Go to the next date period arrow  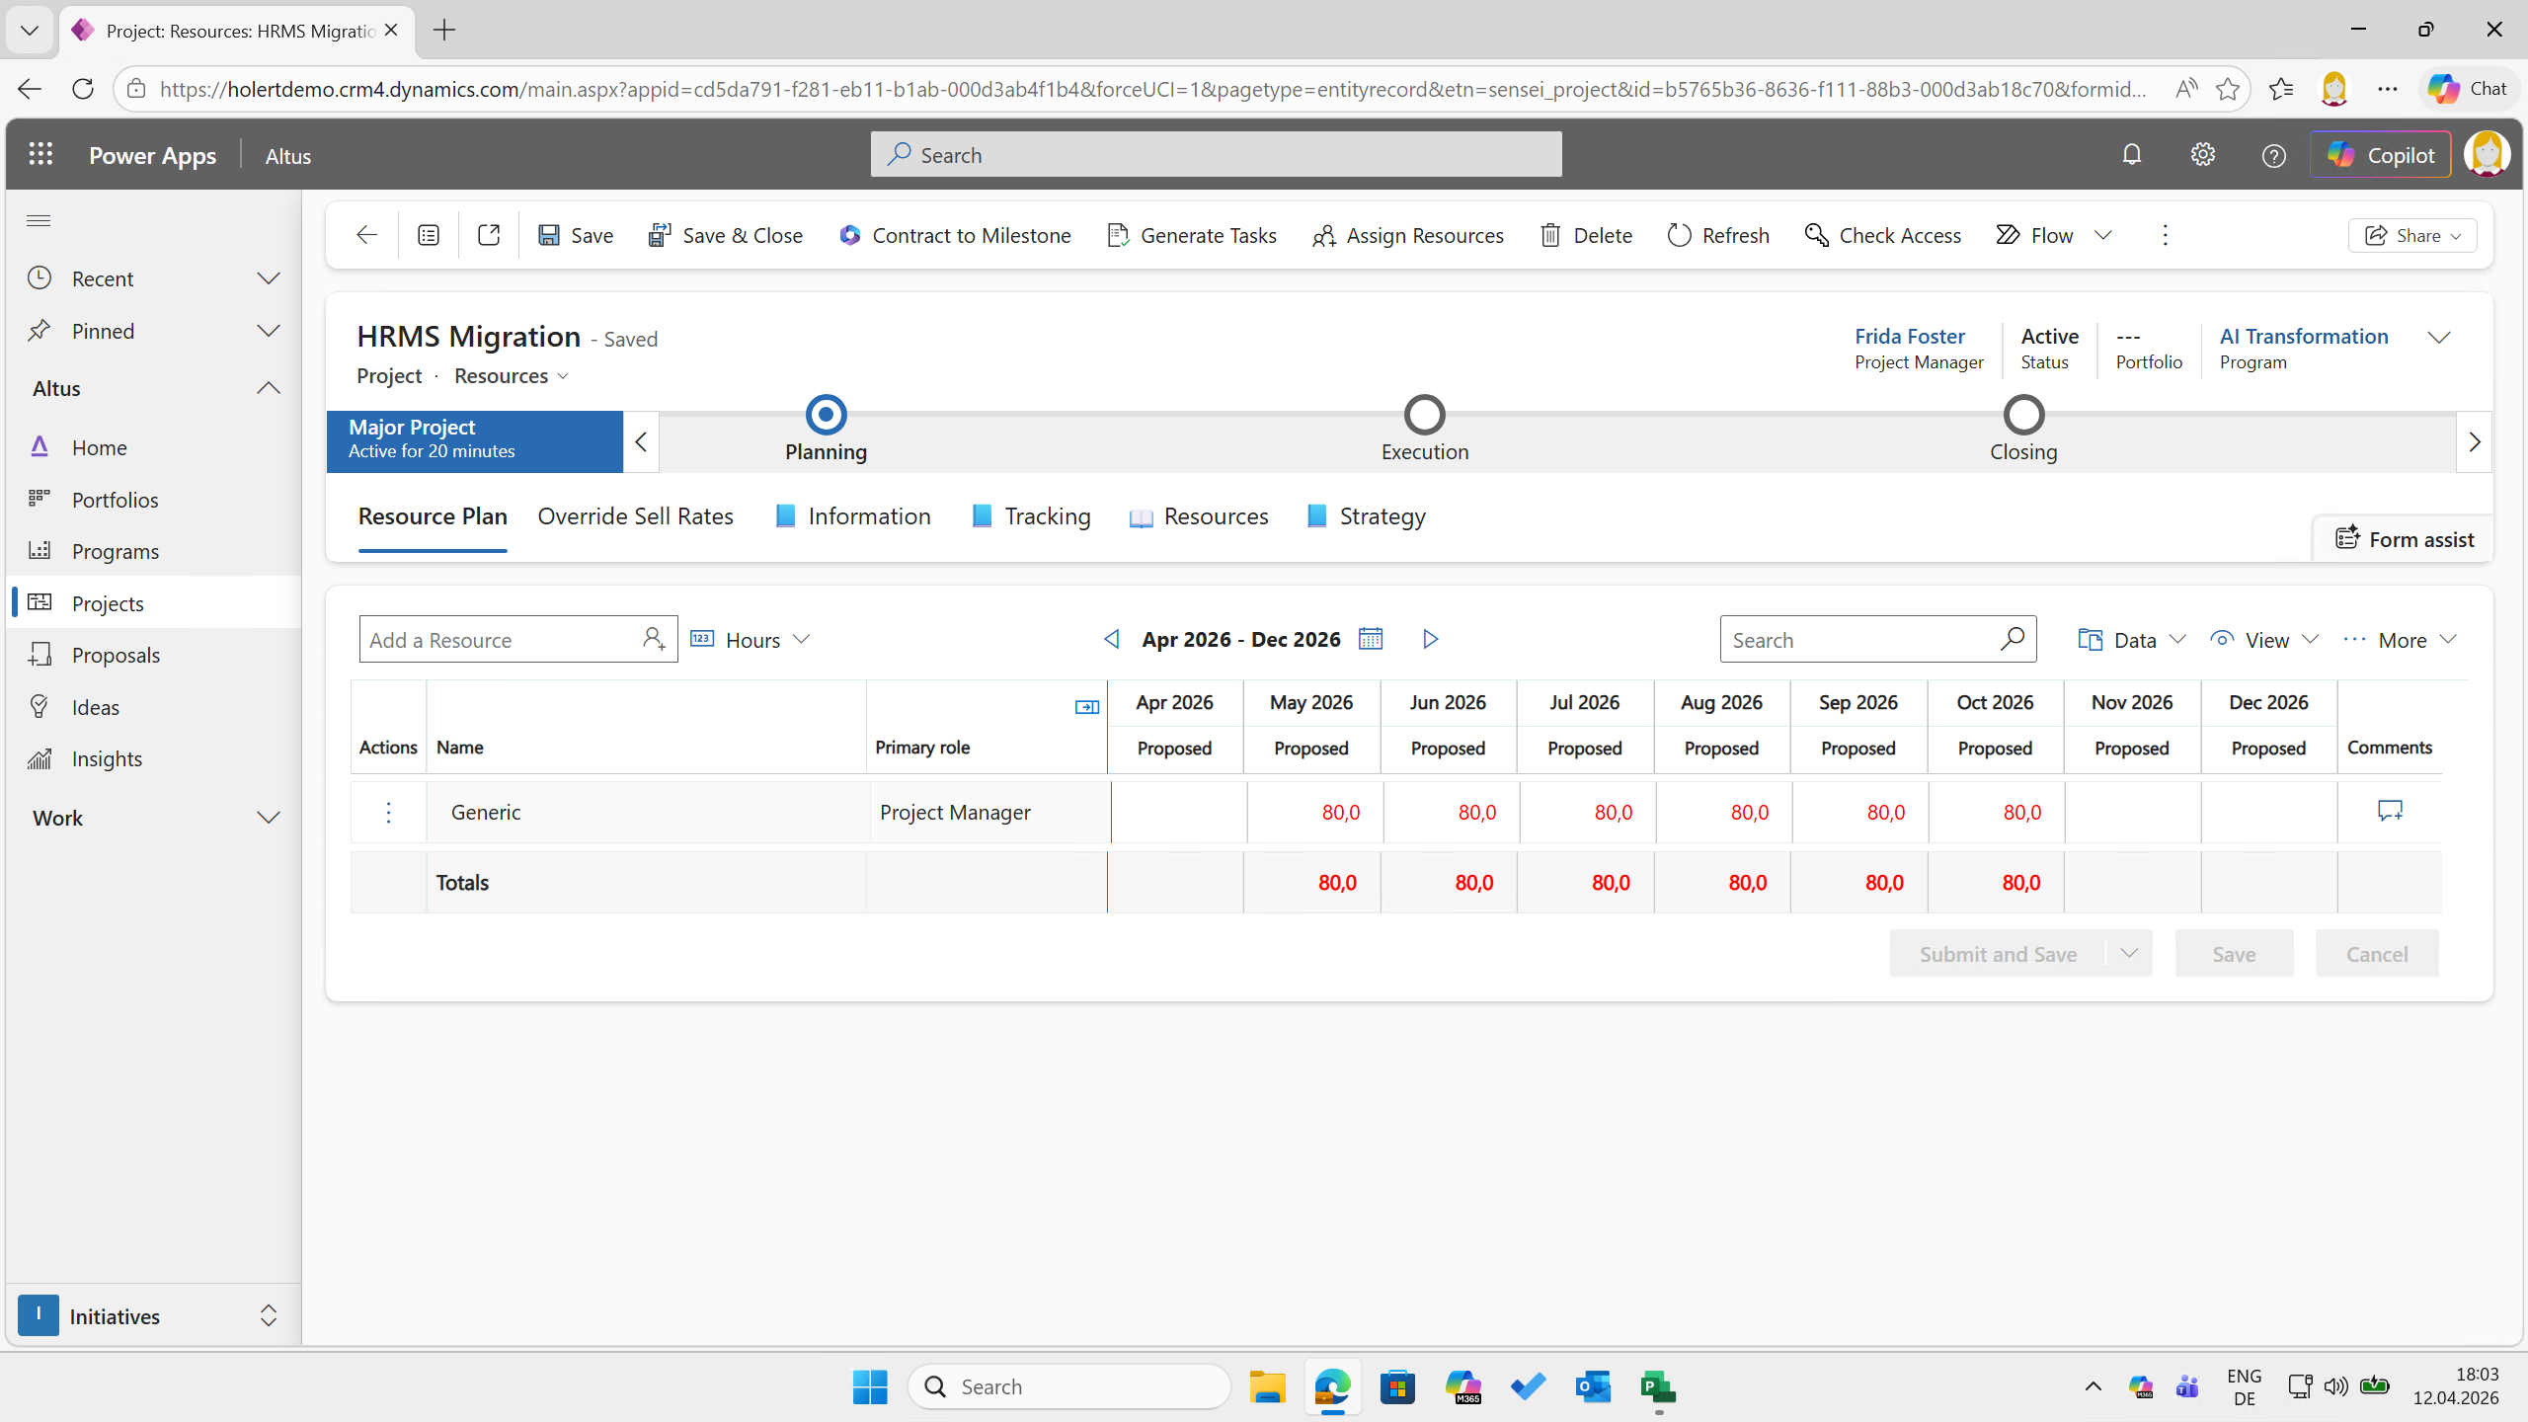point(1430,639)
